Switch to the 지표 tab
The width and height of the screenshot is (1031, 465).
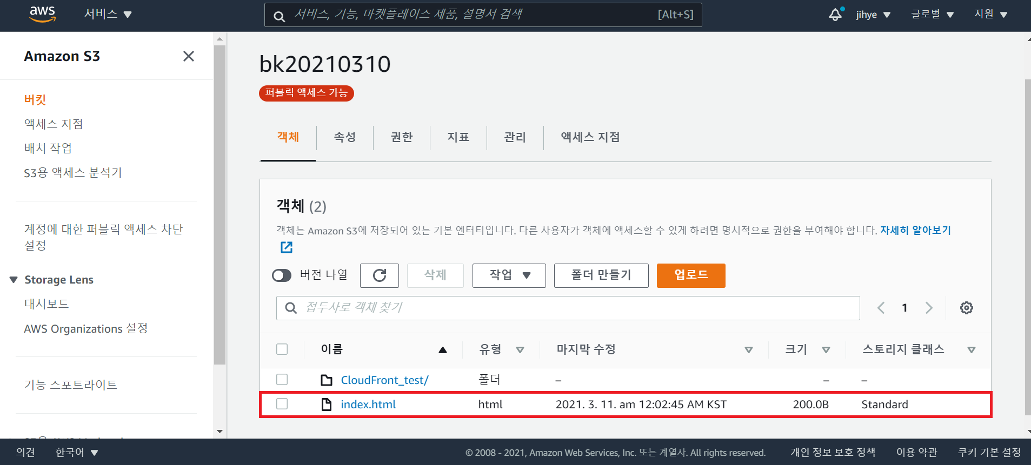pos(458,137)
